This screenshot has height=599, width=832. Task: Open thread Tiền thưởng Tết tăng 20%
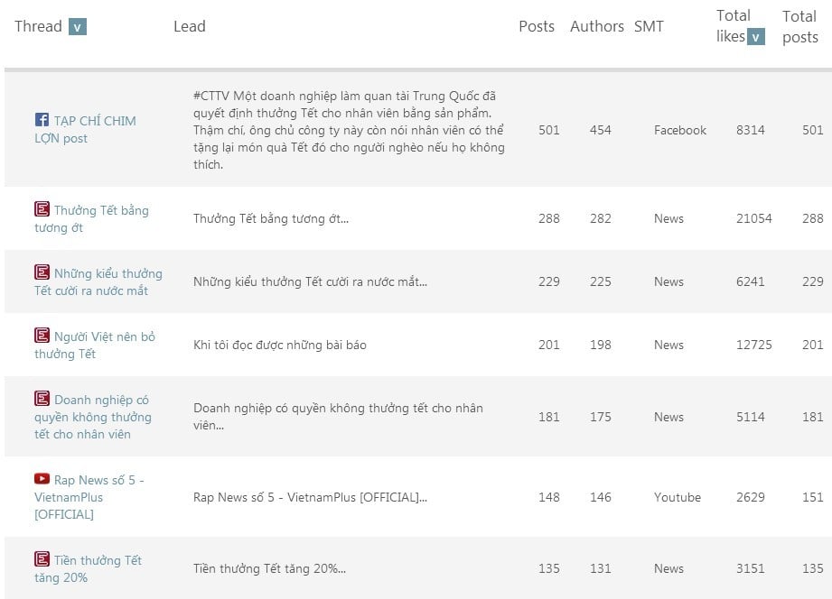89,568
